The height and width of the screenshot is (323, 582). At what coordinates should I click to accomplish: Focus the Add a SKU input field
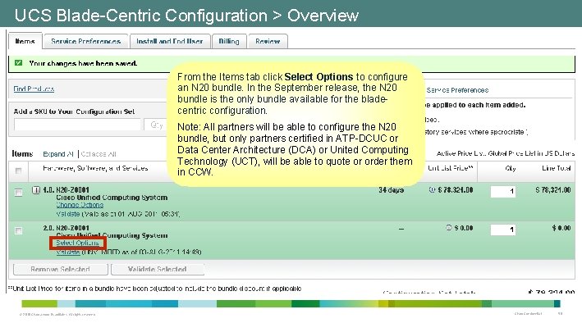point(78,125)
